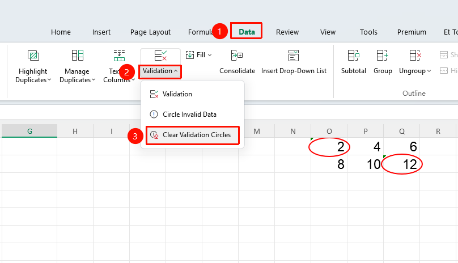The height and width of the screenshot is (263, 458).
Task: Click the Consolidate icon
Action: pos(237,55)
